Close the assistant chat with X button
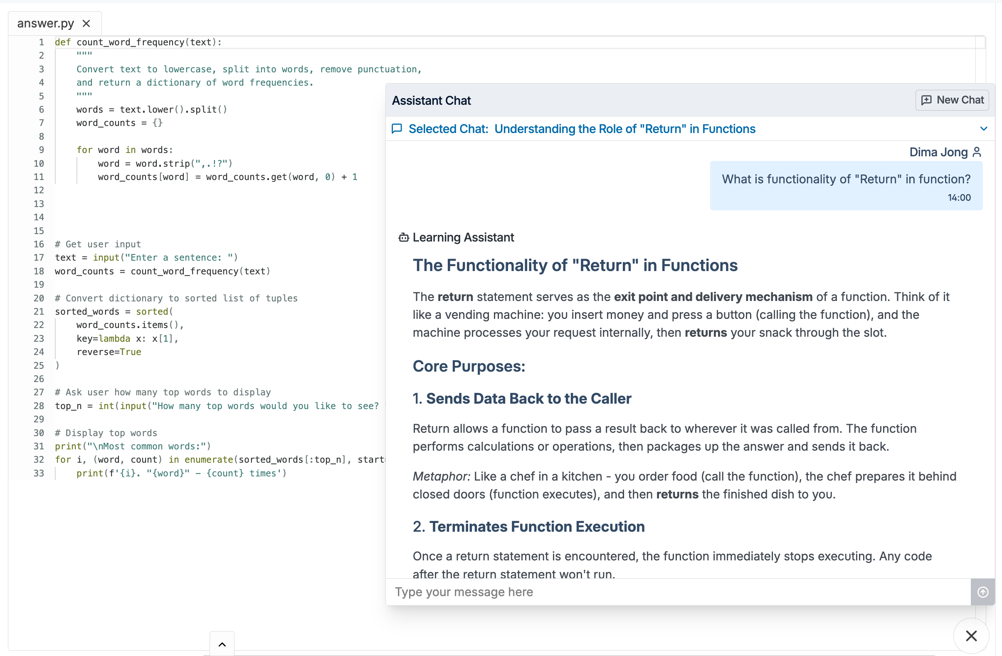Screen dimensions: 1002x656 [x=971, y=636]
